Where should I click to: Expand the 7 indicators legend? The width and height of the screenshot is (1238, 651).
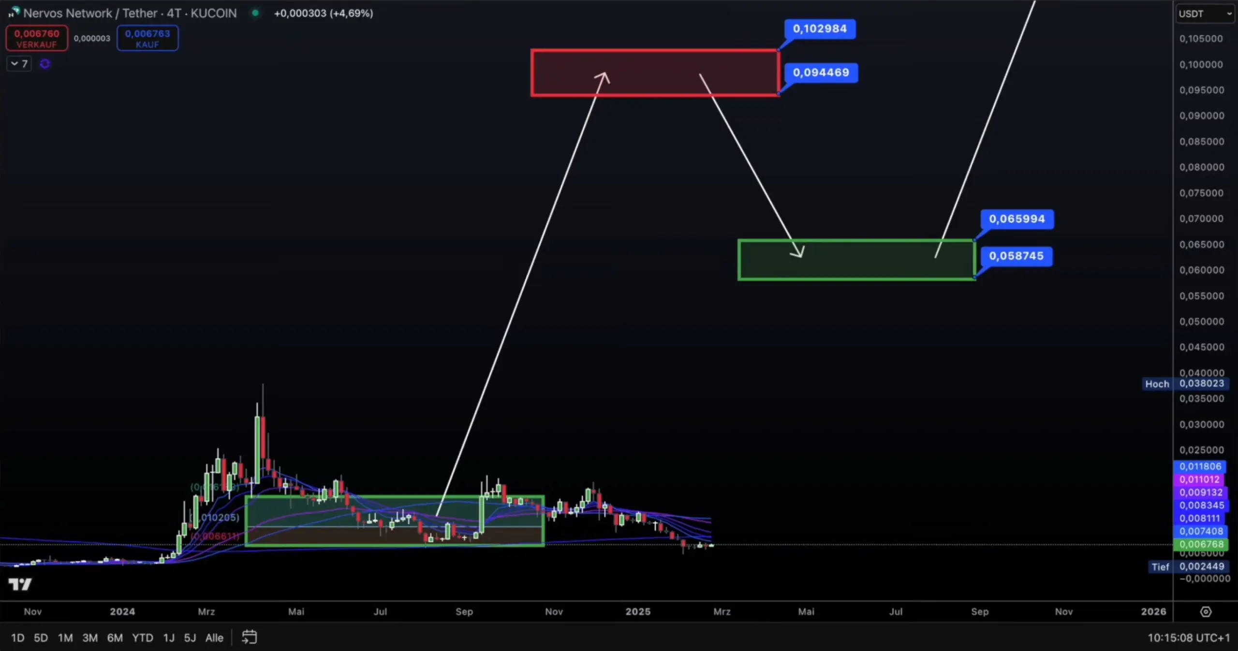pyautogui.click(x=19, y=64)
